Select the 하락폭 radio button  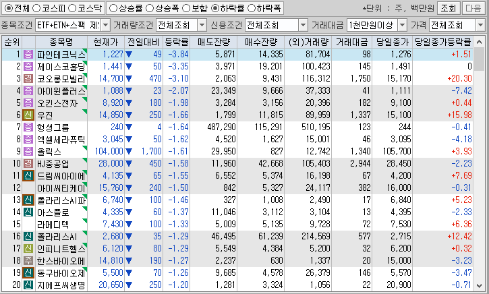[x=252, y=8]
